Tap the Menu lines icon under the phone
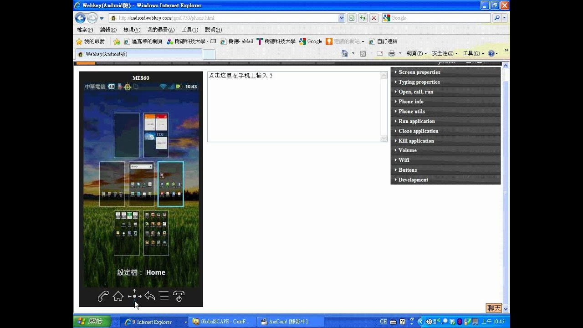The width and height of the screenshot is (583, 328). click(164, 296)
